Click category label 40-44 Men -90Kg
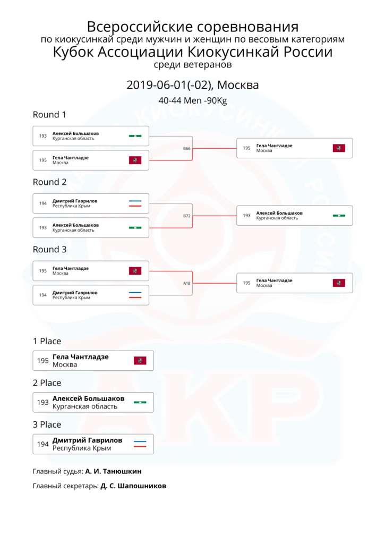Screen dimensions: 385x544 point(192,100)
